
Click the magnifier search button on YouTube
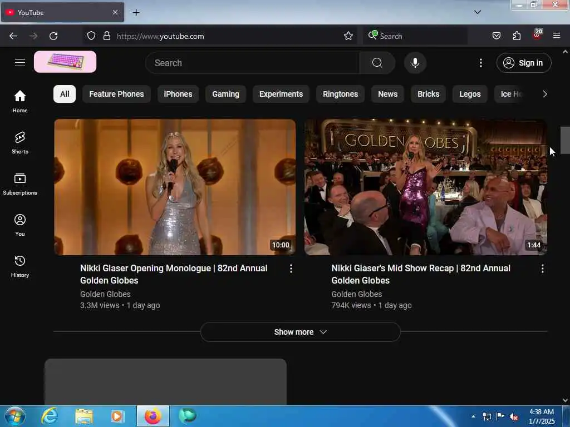pyautogui.click(x=377, y=63)
